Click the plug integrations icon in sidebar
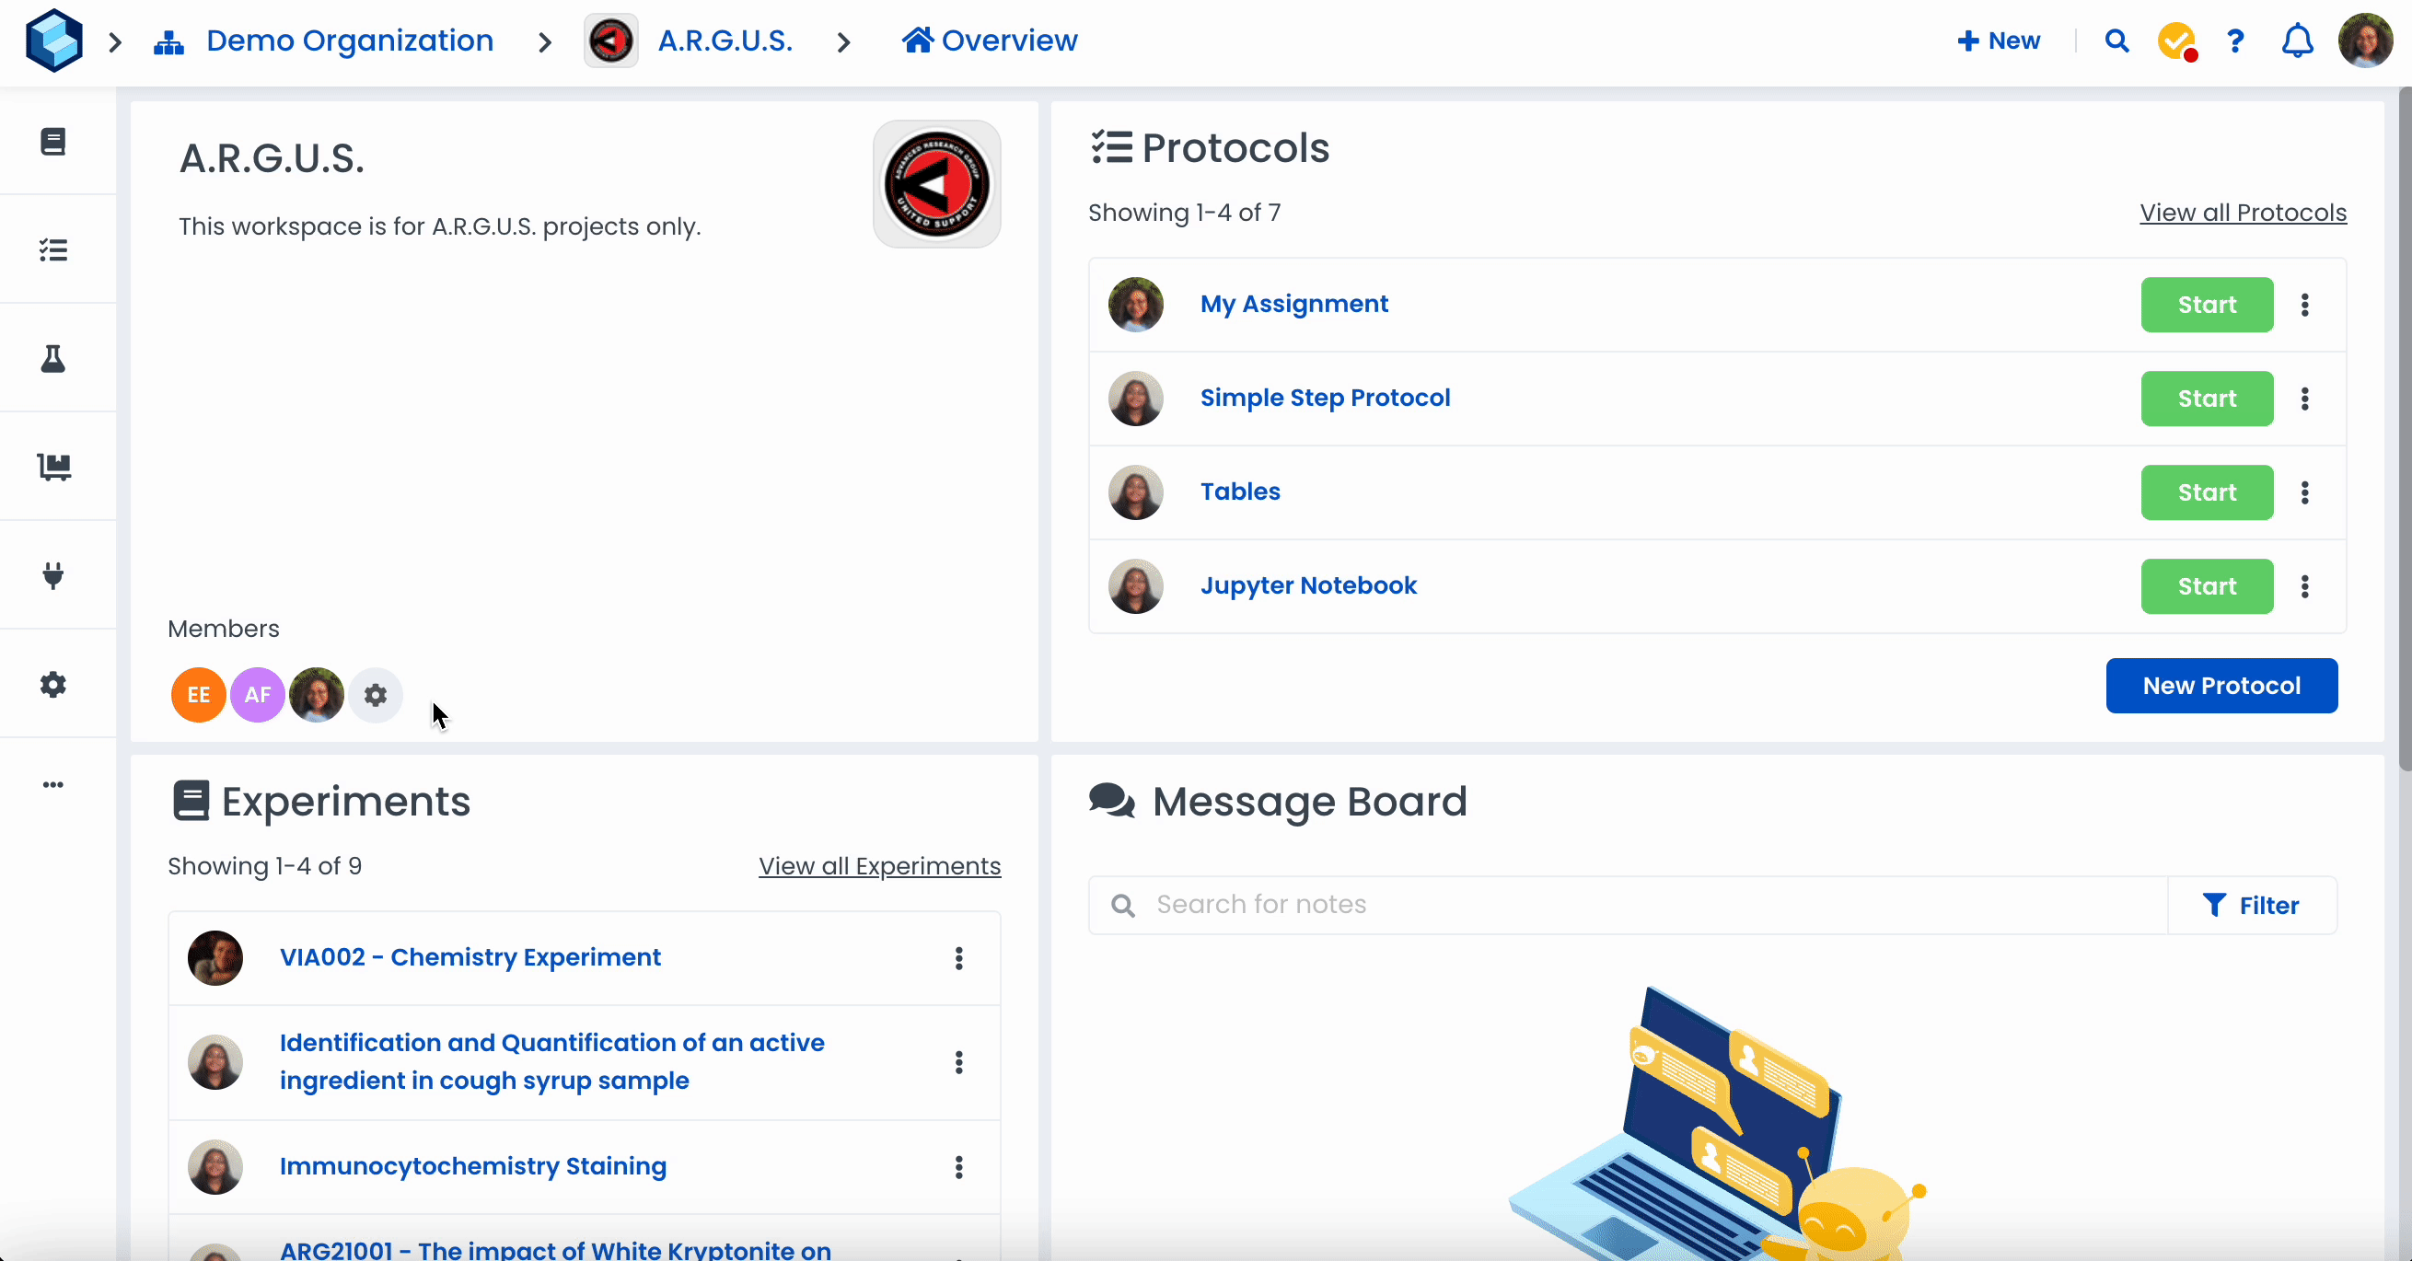 53,574
